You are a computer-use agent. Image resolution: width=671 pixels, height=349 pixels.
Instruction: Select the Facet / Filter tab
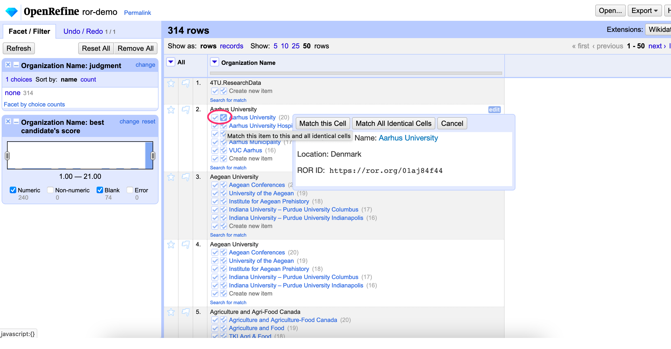(29, 31)
